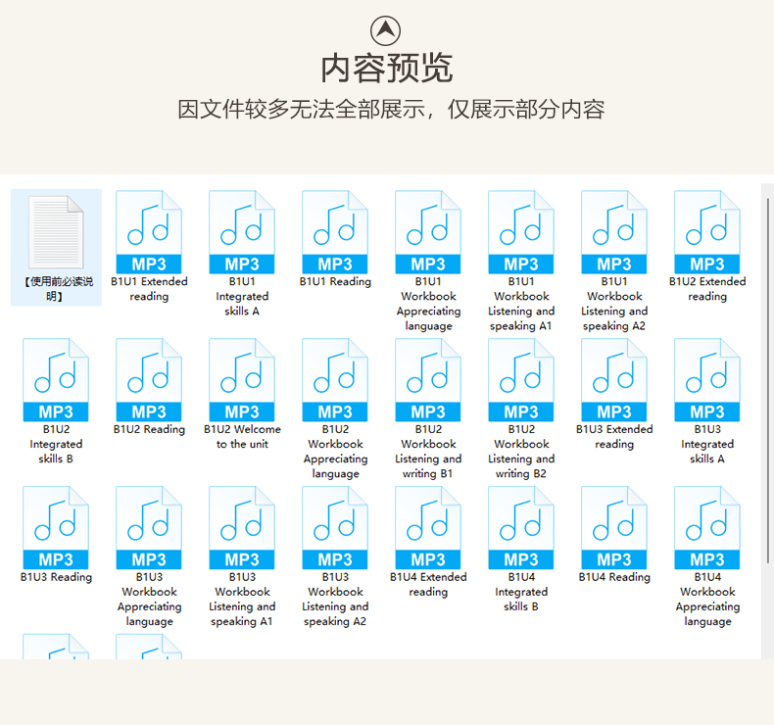
Task: Click file name text "B1U2 Reading"
Action: (149, 429)
